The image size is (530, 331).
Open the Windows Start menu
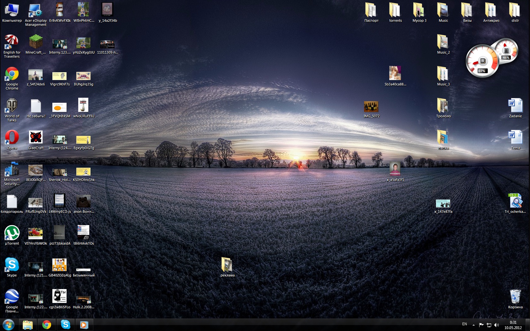[9, 325]
